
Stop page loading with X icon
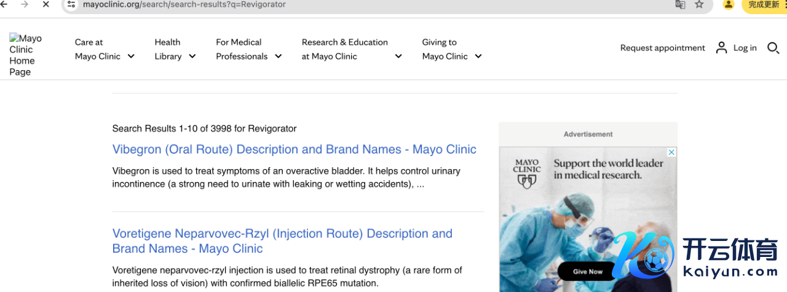45,4
